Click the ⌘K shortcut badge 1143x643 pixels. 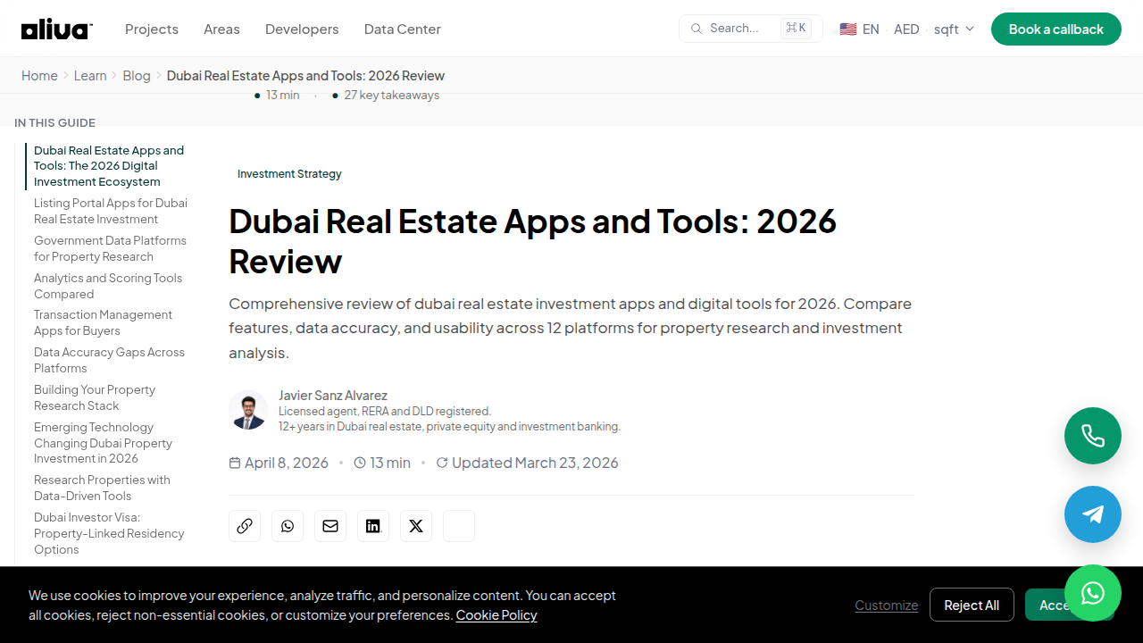tap(796, 29)
